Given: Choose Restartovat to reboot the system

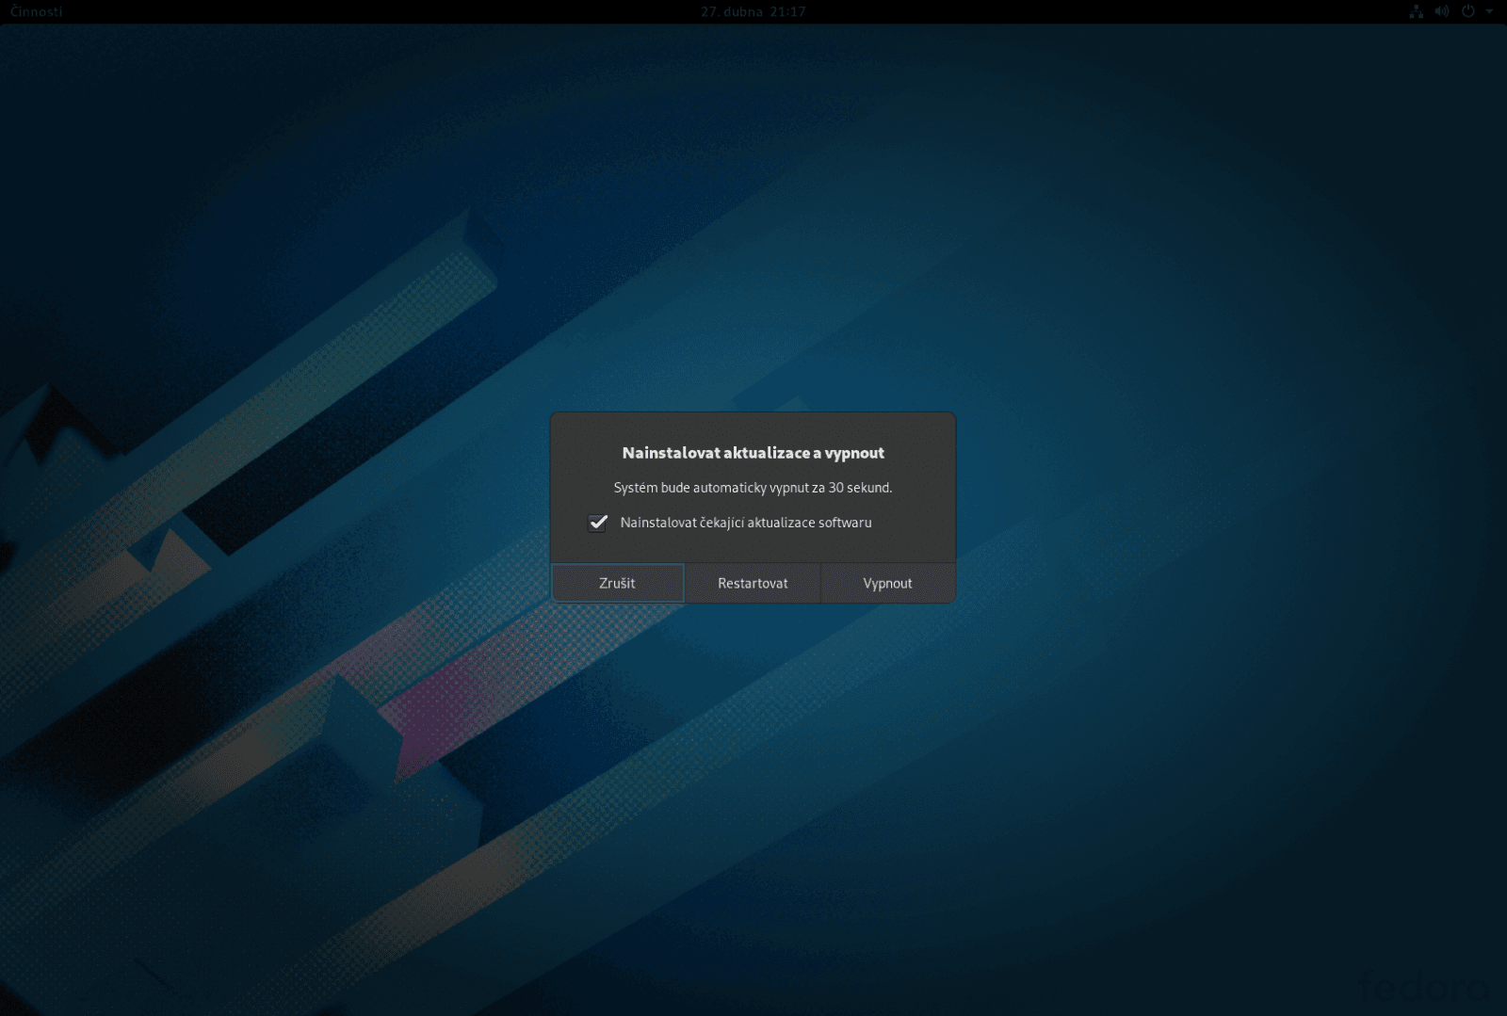Looking at the screenshot, I should (753, 583).
